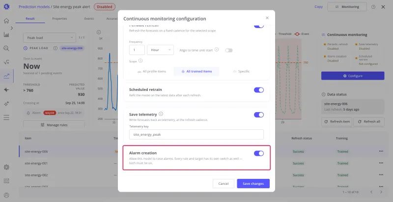This screenshot has width=393, height=202.
Task: Click the Configure button
Action: click(x=353, y=76)
